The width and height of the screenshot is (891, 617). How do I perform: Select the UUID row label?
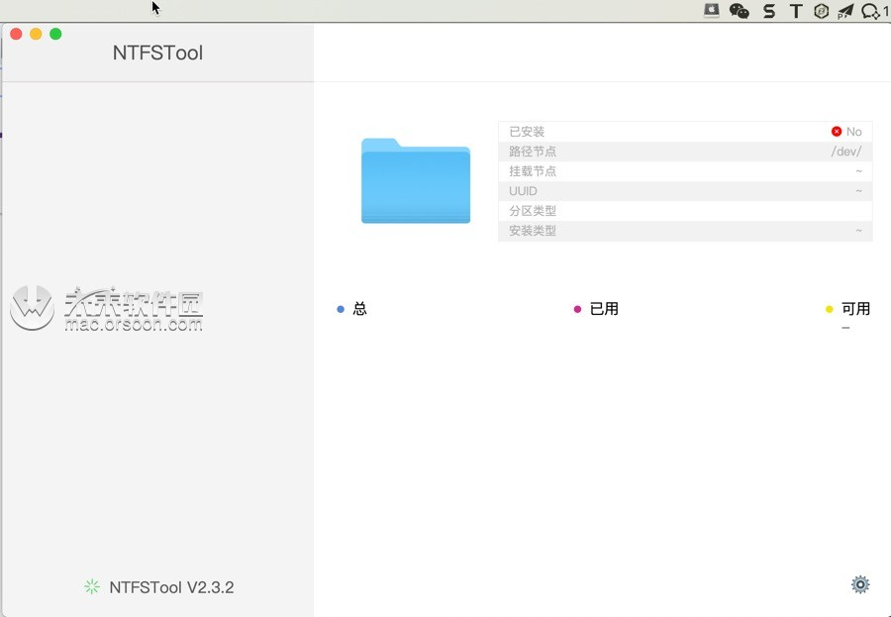[523, 191]
